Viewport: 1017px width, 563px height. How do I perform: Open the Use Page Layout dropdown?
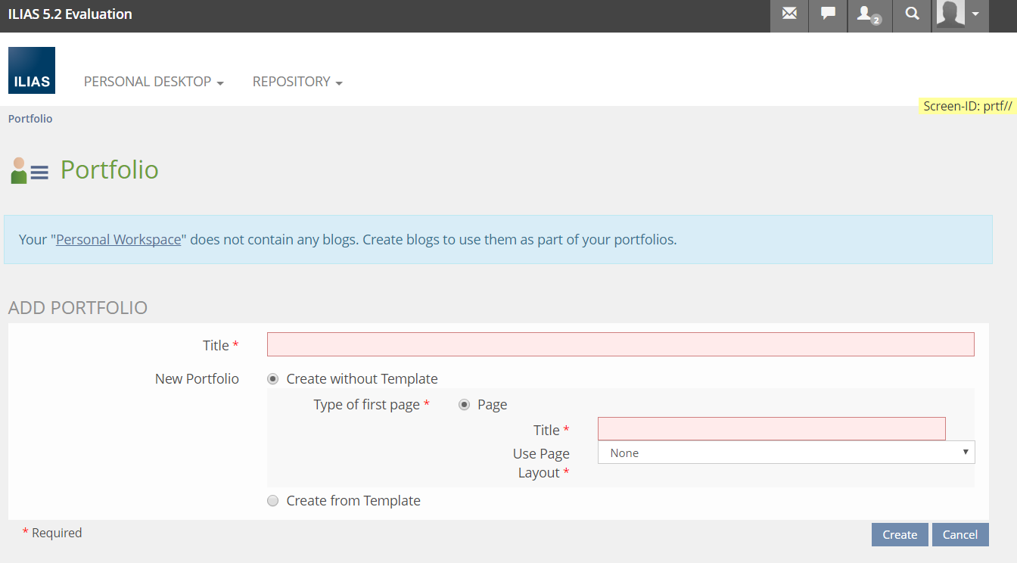[x=785, y=453]
